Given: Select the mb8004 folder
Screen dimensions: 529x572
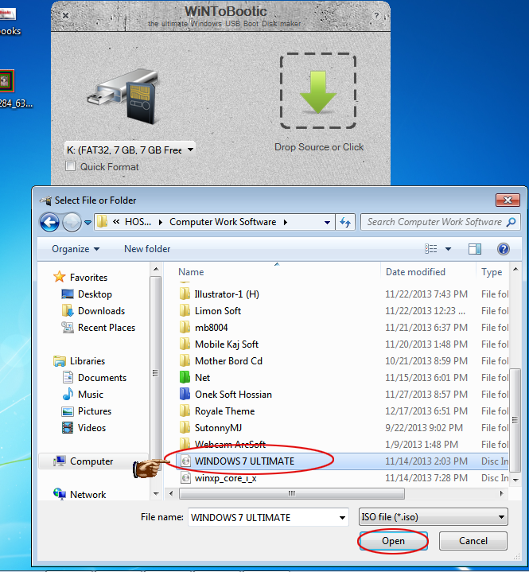Looking at the screenshot, I should click(212, 328).
